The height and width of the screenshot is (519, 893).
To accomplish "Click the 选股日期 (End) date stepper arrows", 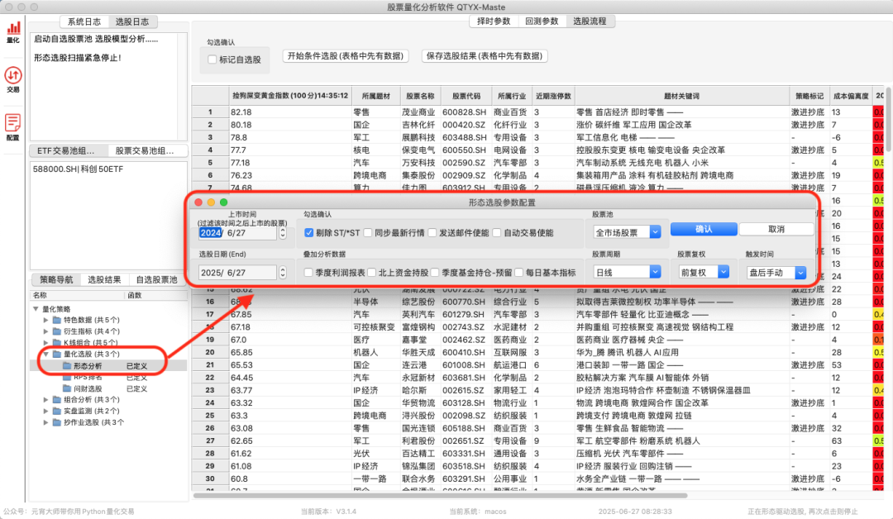I will (283, 273).
